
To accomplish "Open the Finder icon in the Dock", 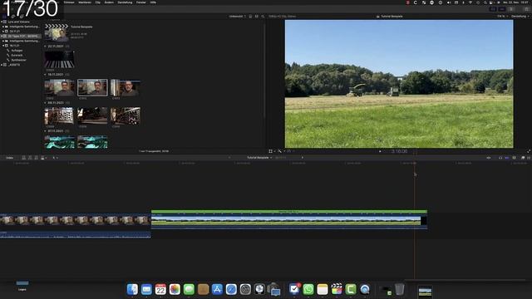I will tap(132, 289).
